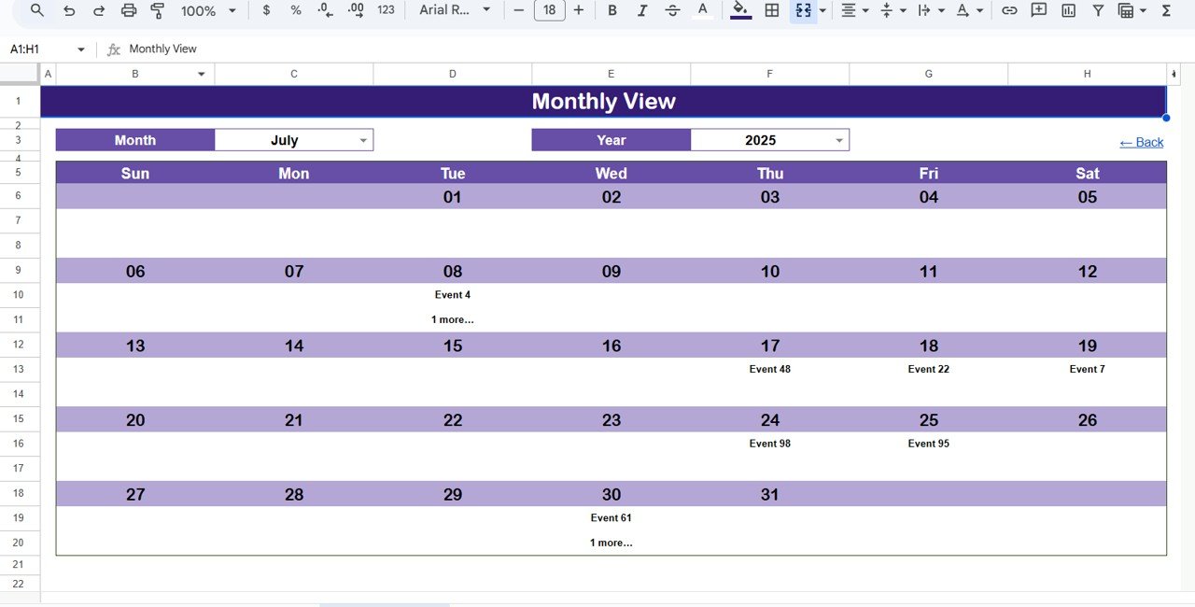Click the '1 more...' text under July 08
Image resolution: width=1195 pixels, height=607 pixels.
tap(452, 319)
